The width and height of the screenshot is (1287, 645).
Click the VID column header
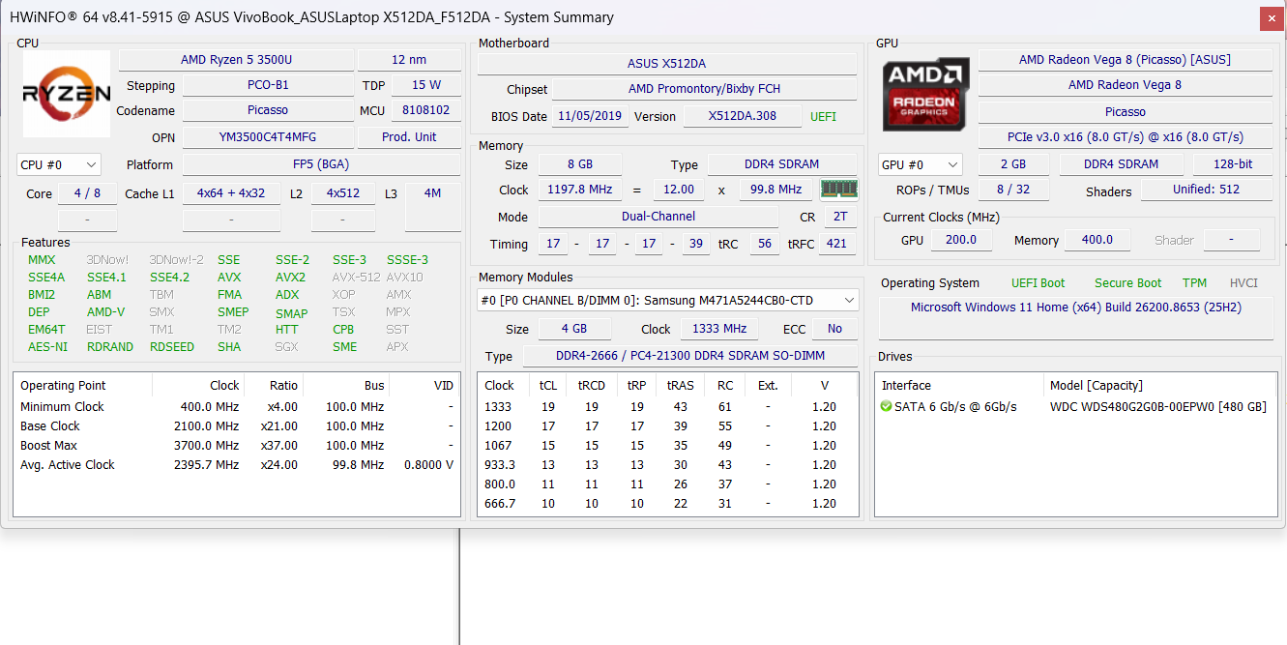[424, 386]
